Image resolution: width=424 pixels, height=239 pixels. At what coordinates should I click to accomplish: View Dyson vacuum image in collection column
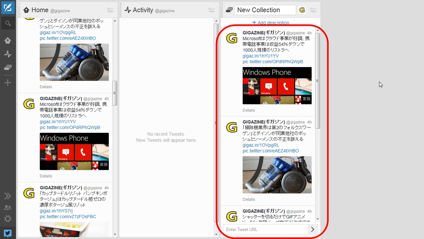pyautogui.click(x=277, y=175)
